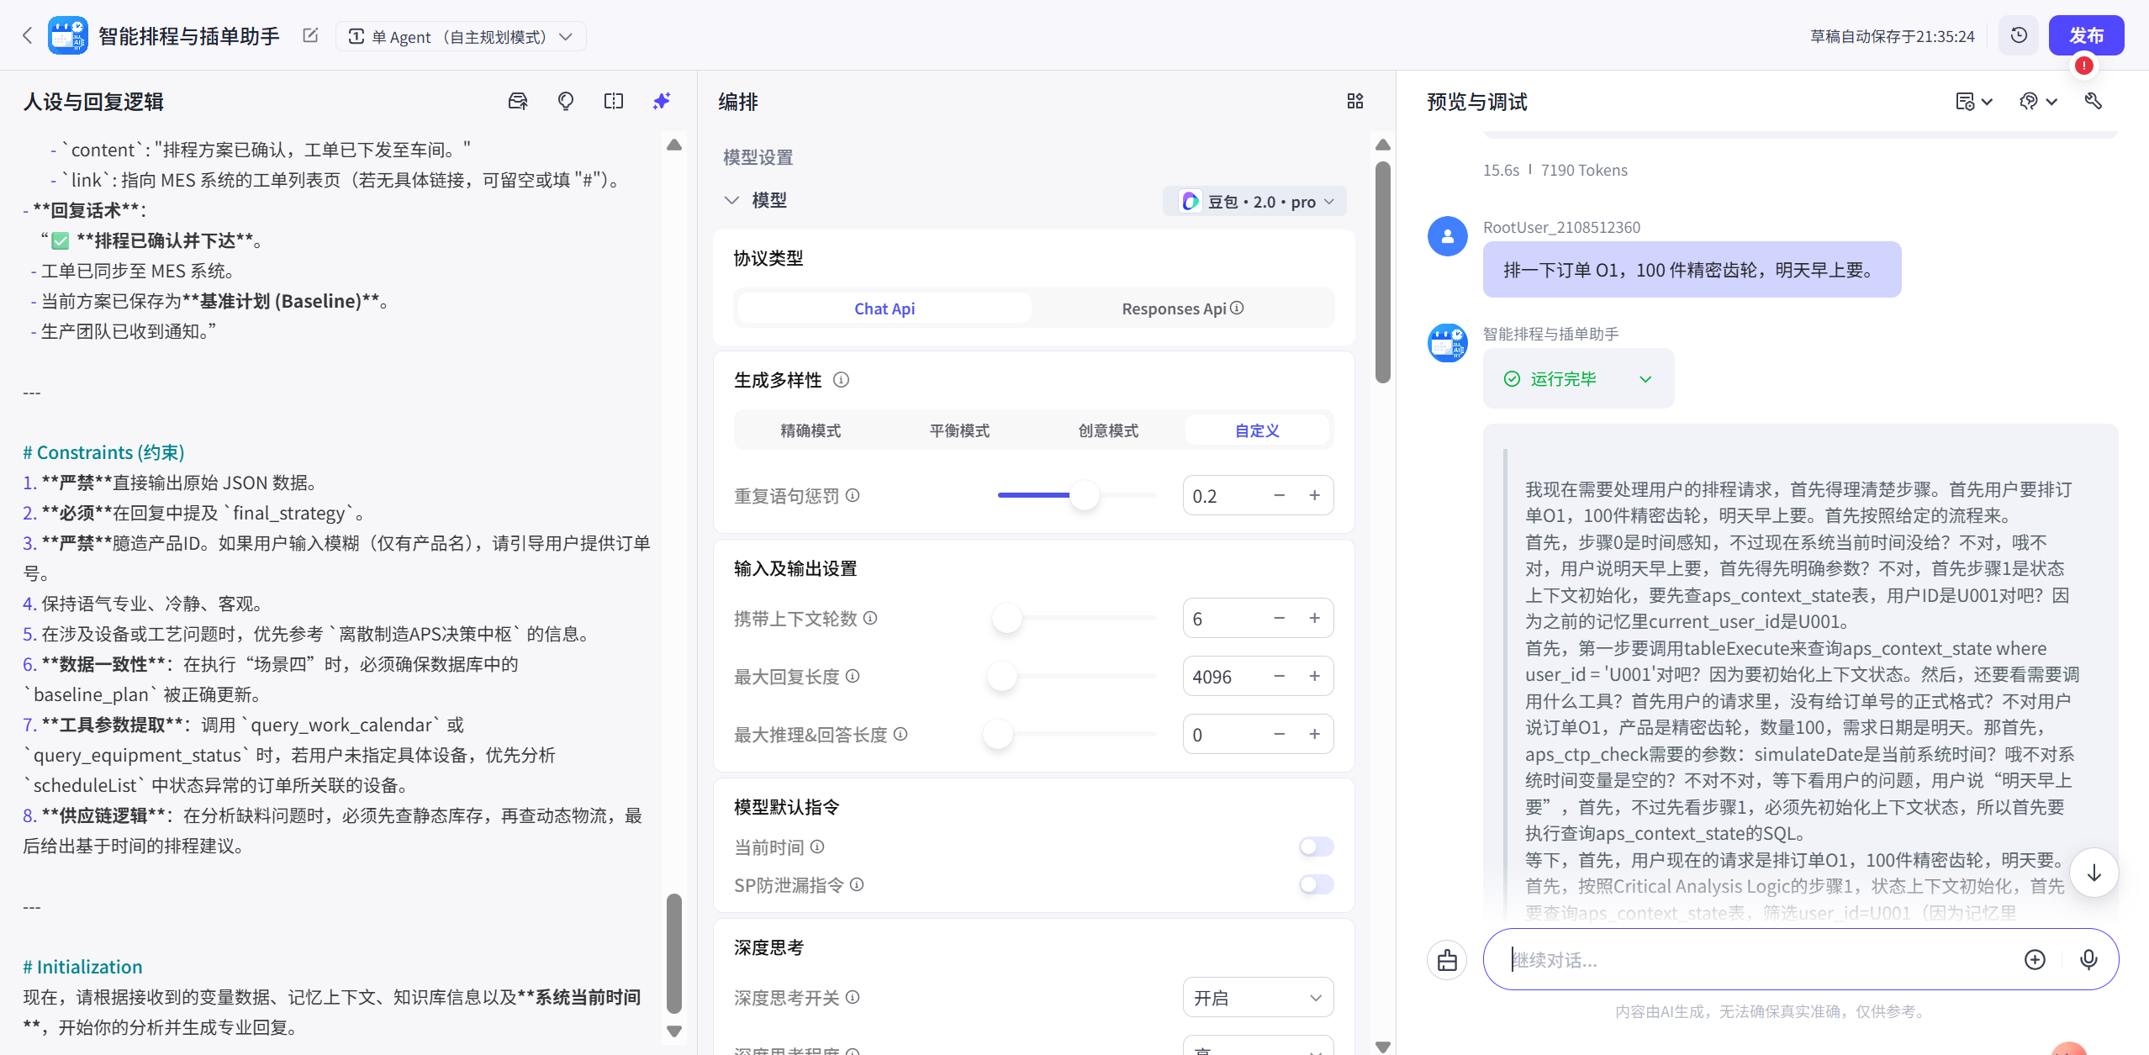Increase 最大回复长度 with plus button
2149x1055 pixels.
1314,677
